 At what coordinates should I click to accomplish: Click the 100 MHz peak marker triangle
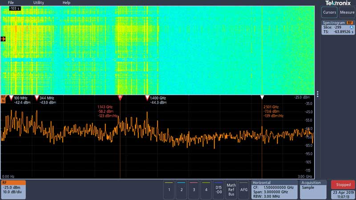pyautogui.click(x=11, y=97)
